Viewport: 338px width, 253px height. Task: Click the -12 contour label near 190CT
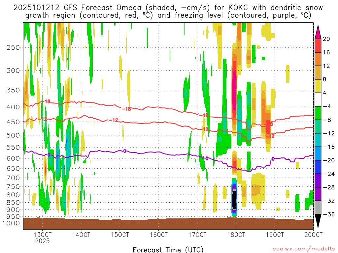tap(270, 136)
